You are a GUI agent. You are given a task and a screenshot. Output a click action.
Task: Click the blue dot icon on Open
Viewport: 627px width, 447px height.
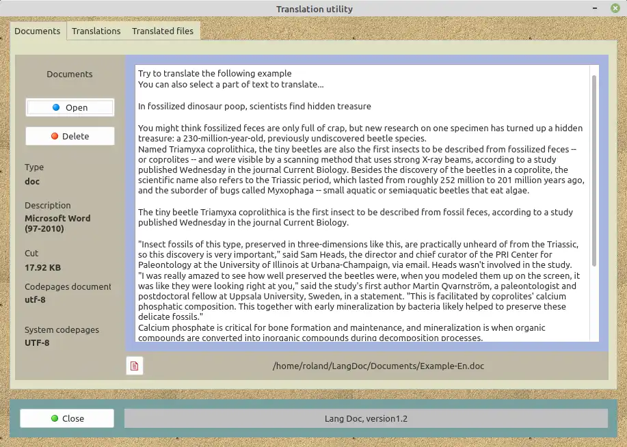coord(56,107)
